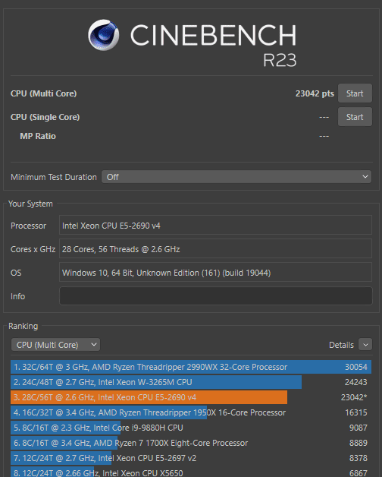This screenshot has width=382, height=477.
Task: Open the Minimum Test Duration dropdown
Action: click(236, 177)
